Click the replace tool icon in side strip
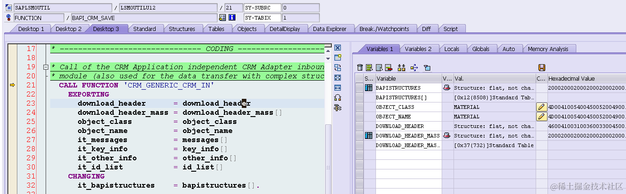The height and width of the screenshot is (194, 626). tap(338, 68)
